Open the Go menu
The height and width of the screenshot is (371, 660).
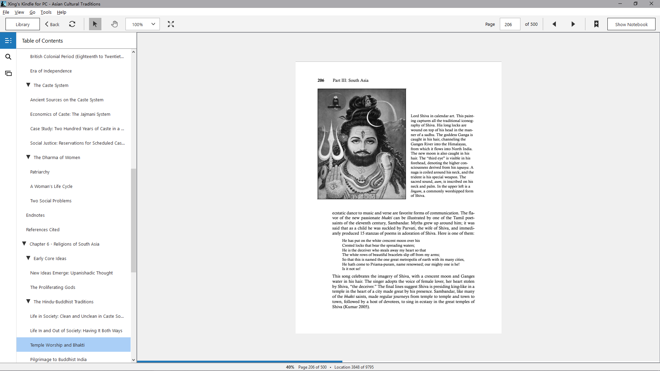pyautogui.click(x=32, y=12)
